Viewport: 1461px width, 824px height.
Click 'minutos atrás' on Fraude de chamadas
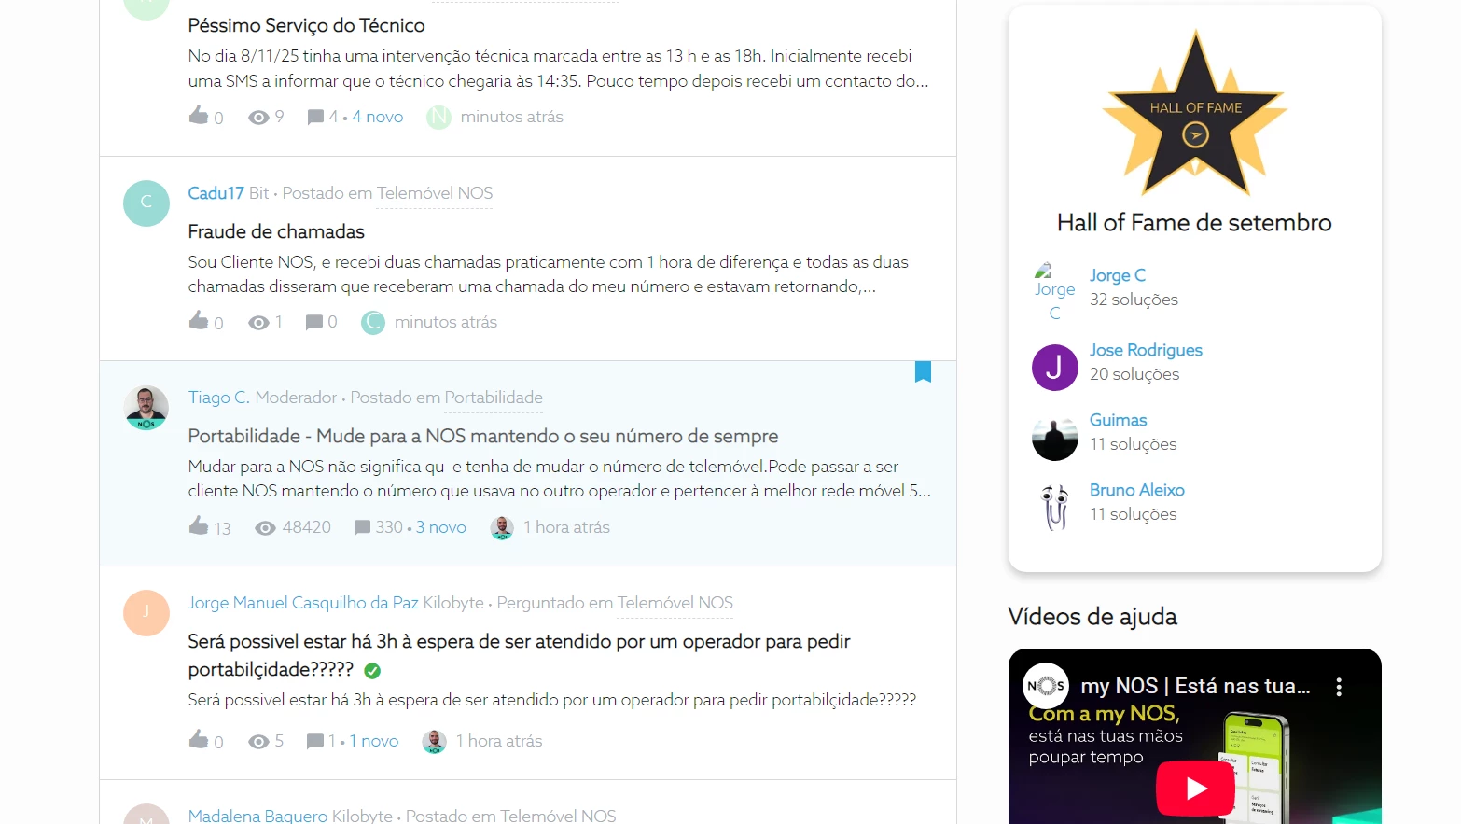pyautogui.click(x=446, y=322)
